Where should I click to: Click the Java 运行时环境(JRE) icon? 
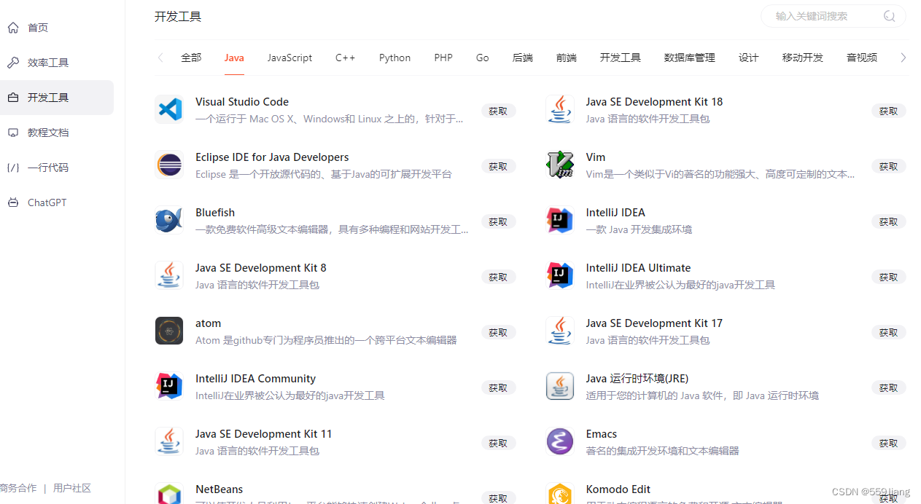pos(560,386)
